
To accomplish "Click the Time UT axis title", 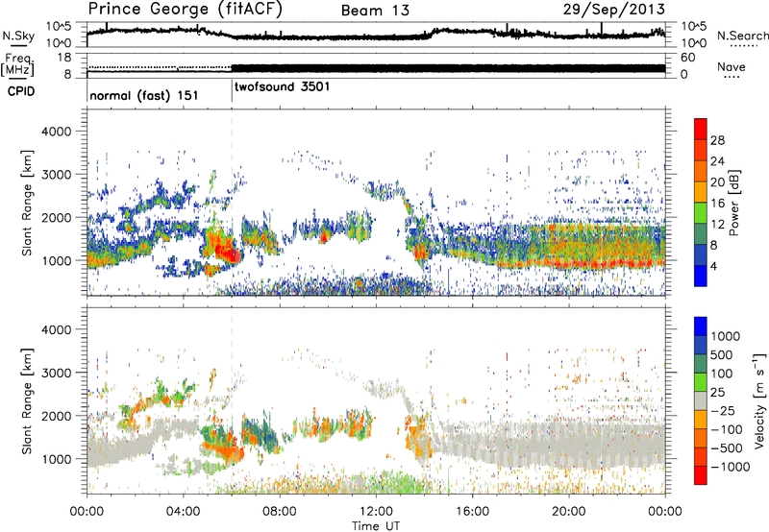I will pos(376,525).
